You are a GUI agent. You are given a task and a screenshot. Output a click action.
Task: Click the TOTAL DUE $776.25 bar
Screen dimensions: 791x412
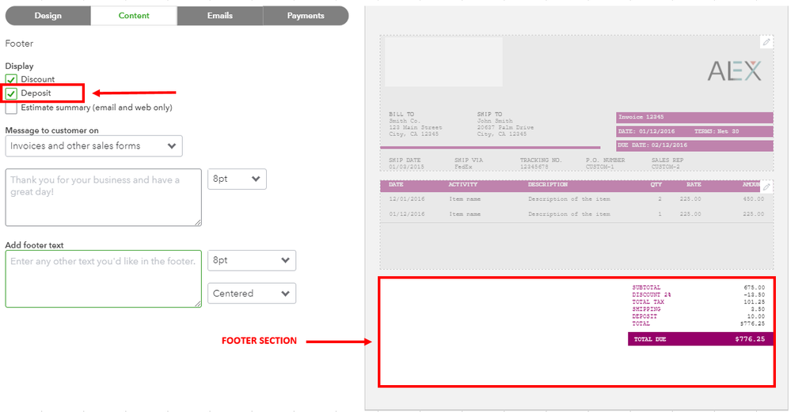coord(700,339)
